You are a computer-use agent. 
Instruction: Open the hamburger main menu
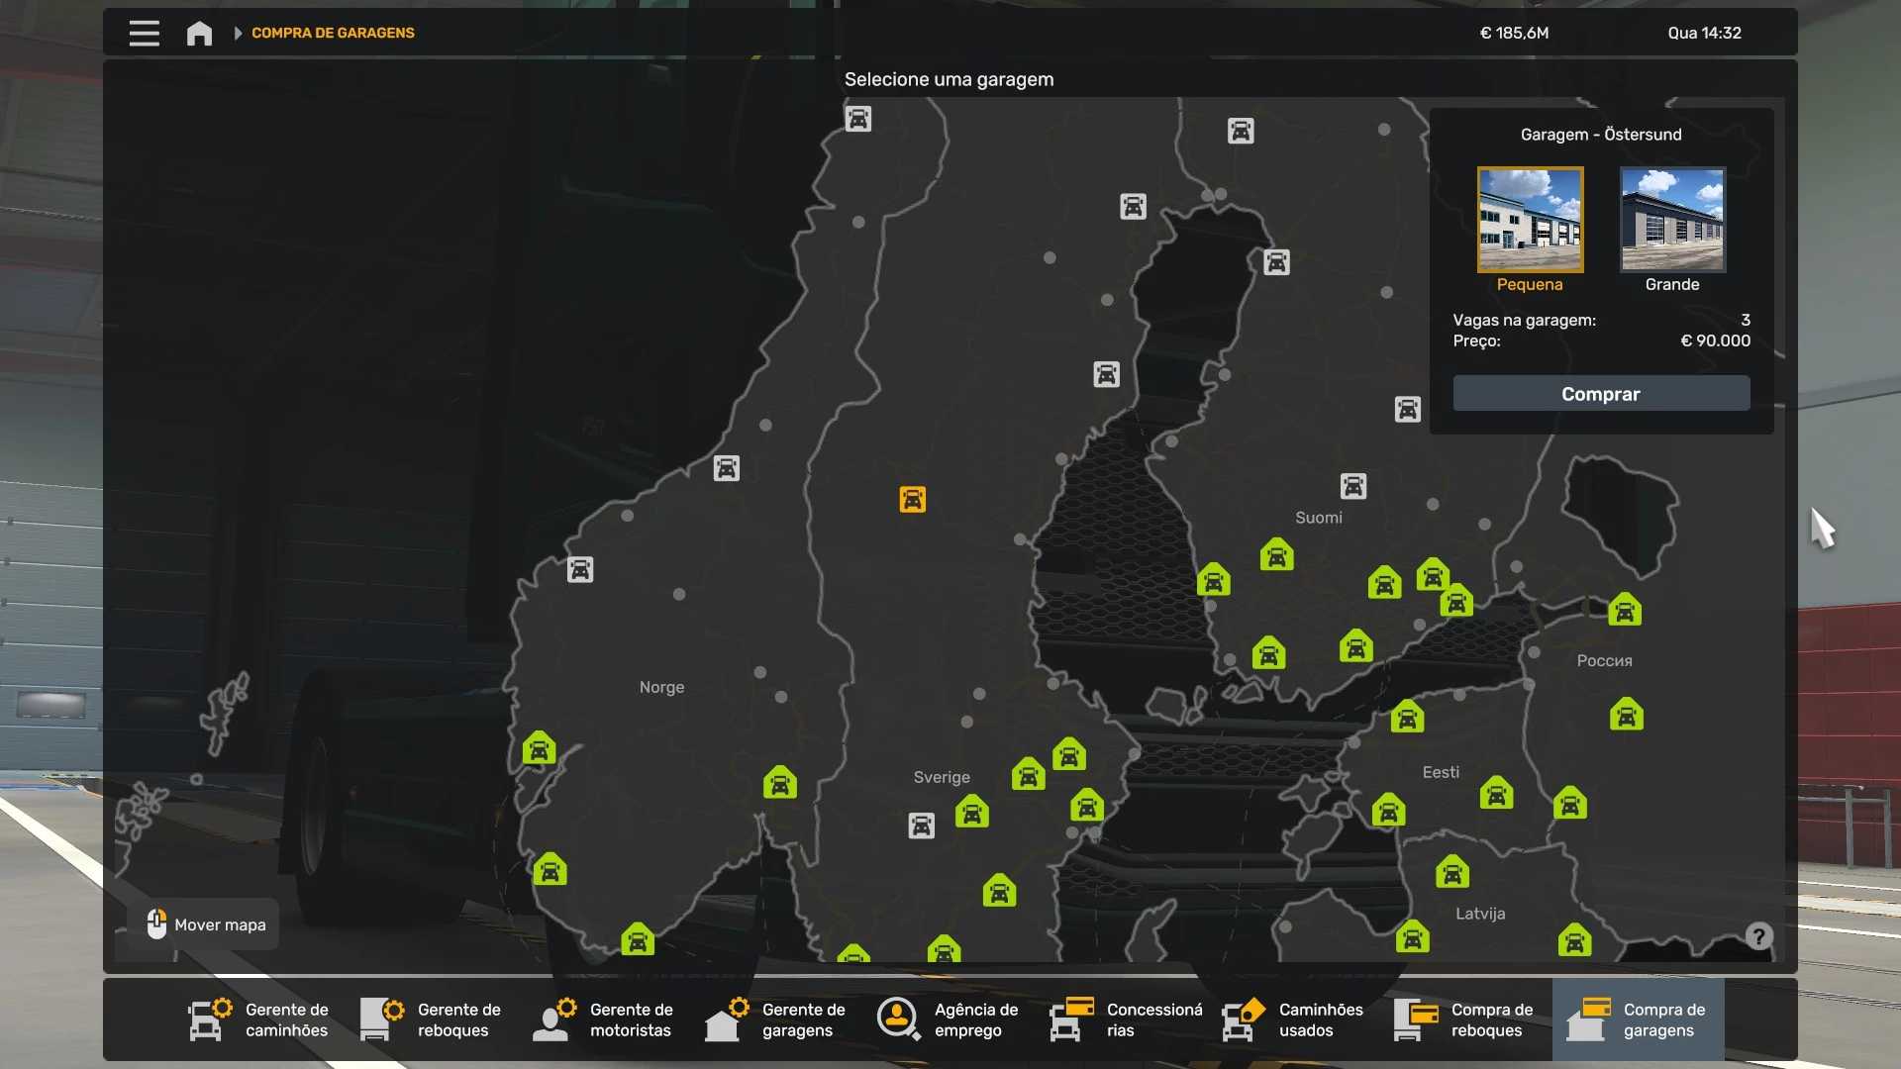(x=144, y=33)
